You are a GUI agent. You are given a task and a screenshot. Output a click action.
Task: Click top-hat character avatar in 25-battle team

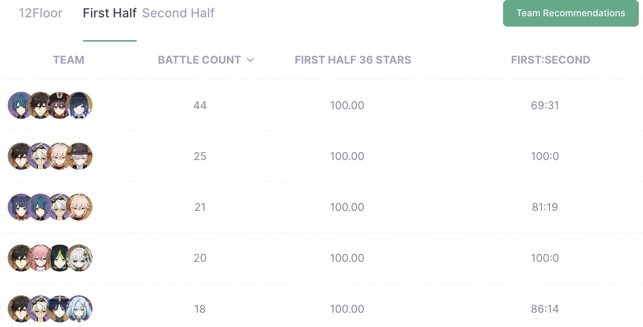coord(79,156)
